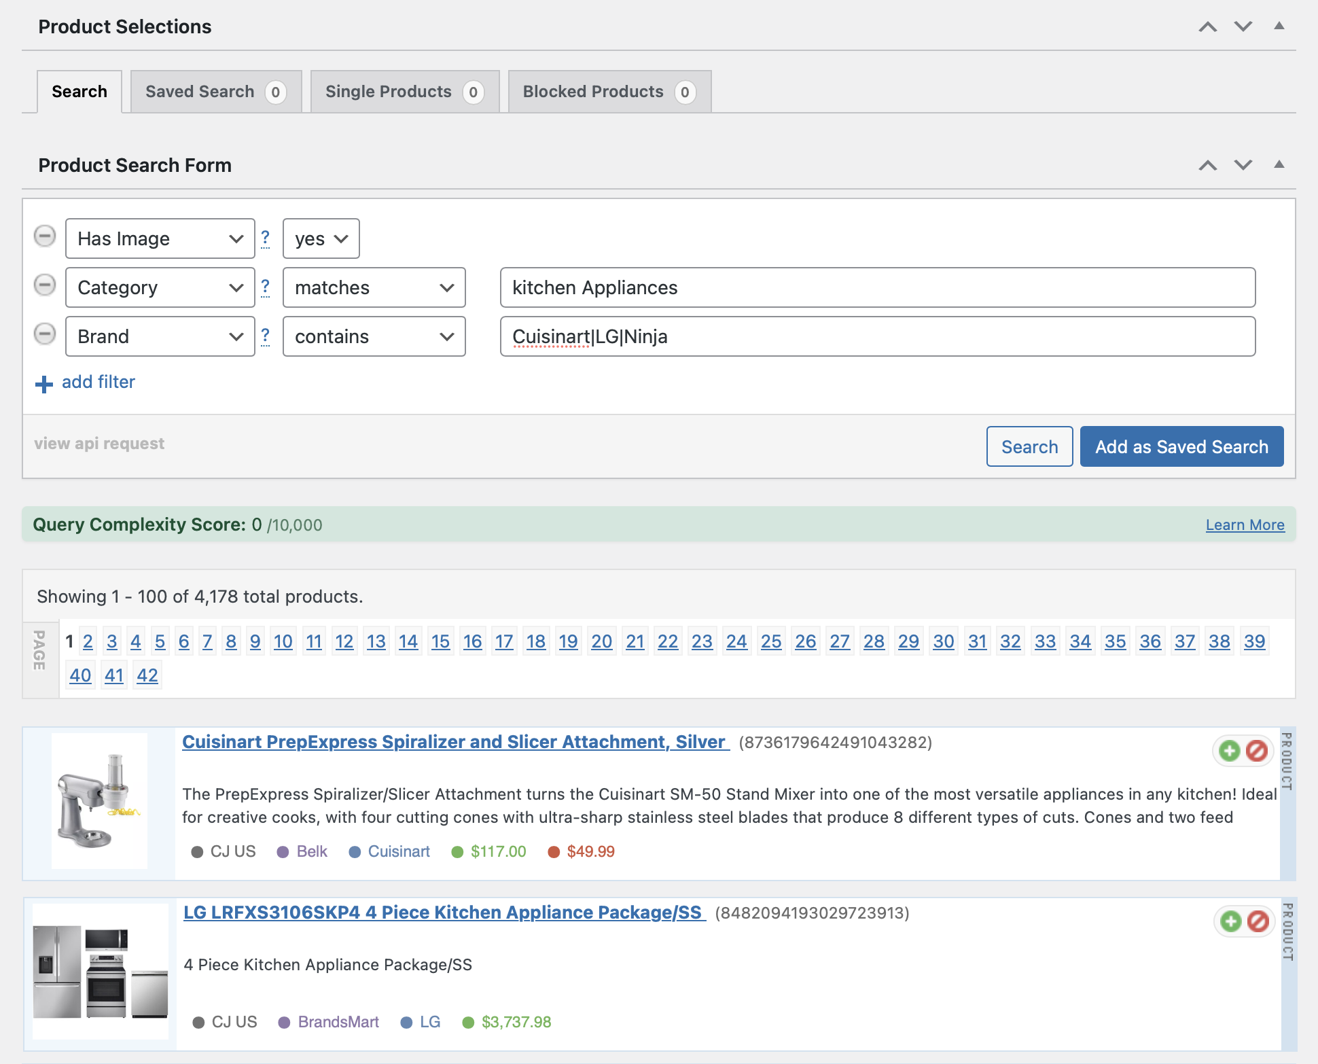
Task: Switch to the Single Products tab
Action: 405,92
